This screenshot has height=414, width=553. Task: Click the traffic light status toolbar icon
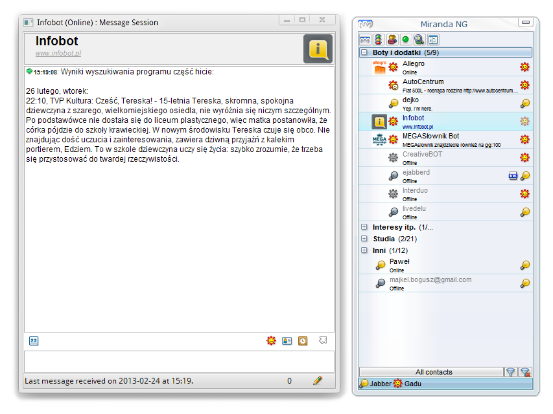(379, 39)
